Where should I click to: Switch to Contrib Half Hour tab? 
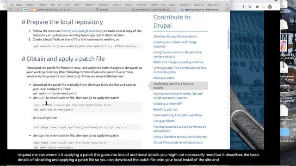click(52, 9)
